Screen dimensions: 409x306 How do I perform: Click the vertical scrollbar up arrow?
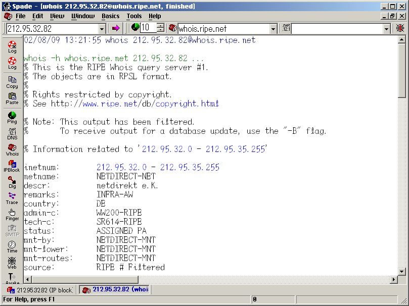[401, 39]
